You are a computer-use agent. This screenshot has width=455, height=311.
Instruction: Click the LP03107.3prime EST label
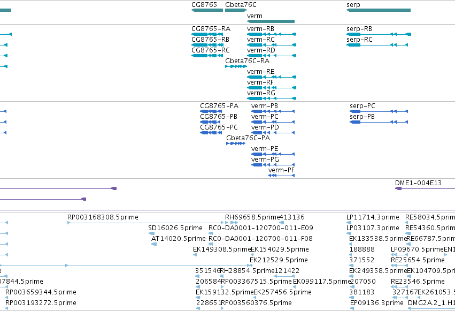pyautogui.click(x=373, y=228)
